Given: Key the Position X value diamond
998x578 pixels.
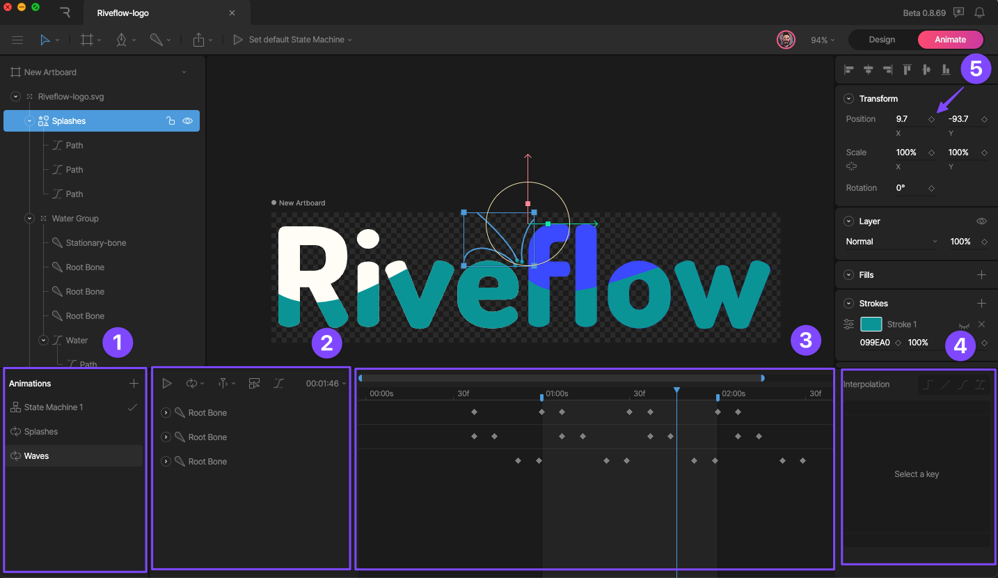Looking at the screenshot, I should 931,120.
